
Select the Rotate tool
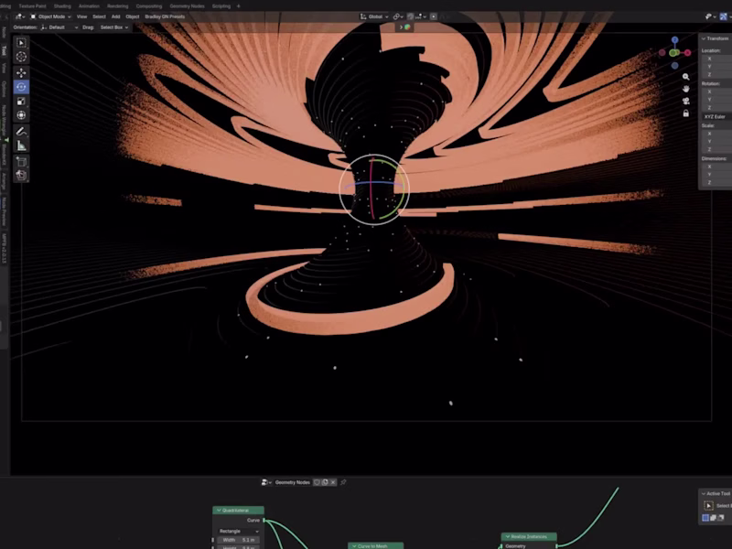pyautogui.click(x=21, y=87)
